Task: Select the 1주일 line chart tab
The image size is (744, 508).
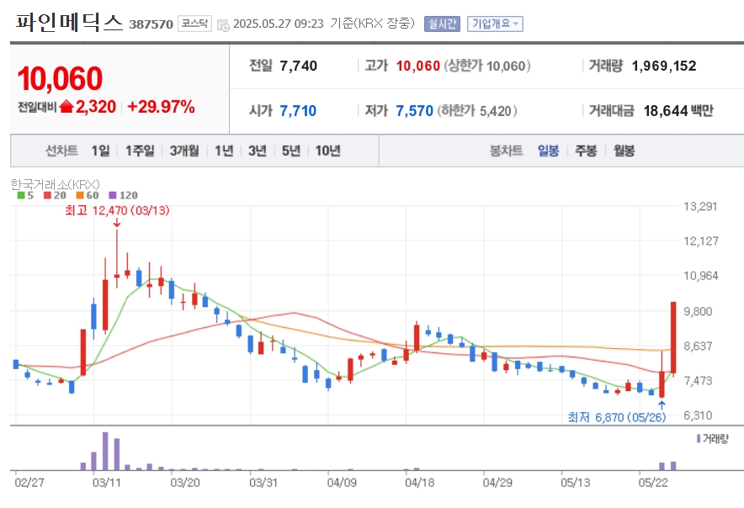Action: click(x=140, y=151)
